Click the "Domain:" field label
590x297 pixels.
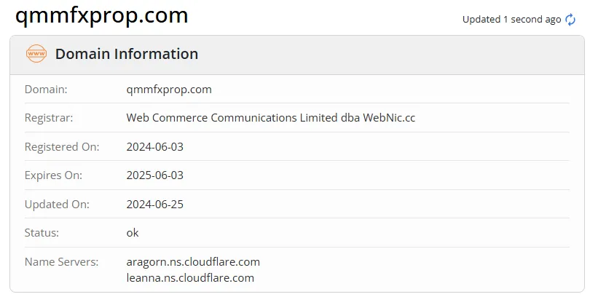tap(46, 90)
